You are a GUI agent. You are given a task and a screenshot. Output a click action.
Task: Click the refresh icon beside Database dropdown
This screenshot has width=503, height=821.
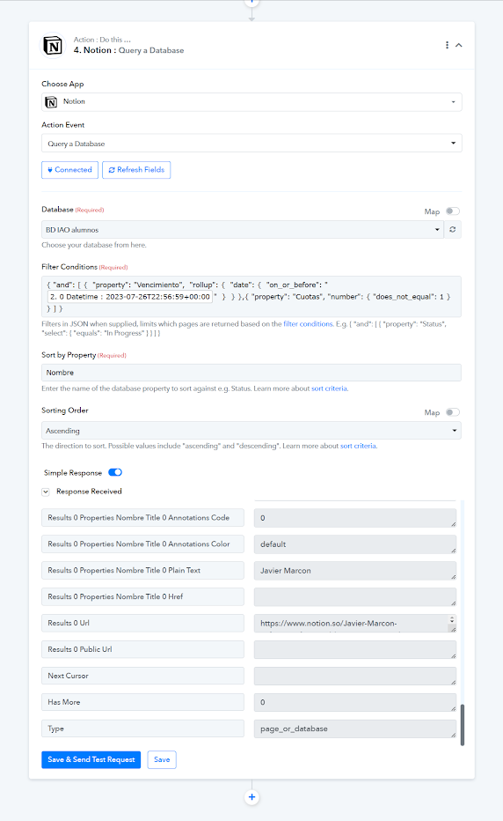[x=452, y=229]
